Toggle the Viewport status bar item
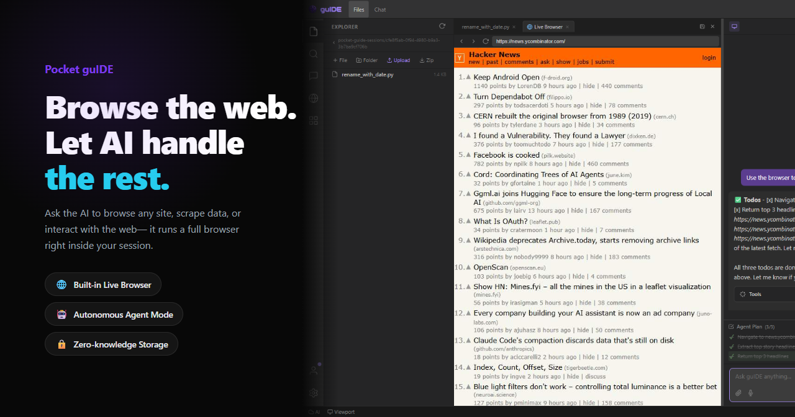This screenshot has height=417, width=795. pyautogui.click(x=341, y=412)
